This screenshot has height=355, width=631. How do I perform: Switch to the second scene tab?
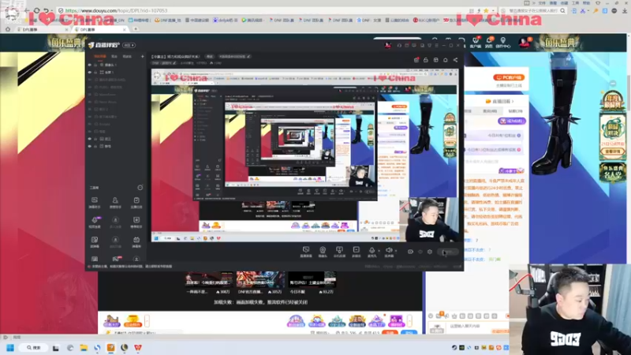pyautogui.click(x=114, y=56)
